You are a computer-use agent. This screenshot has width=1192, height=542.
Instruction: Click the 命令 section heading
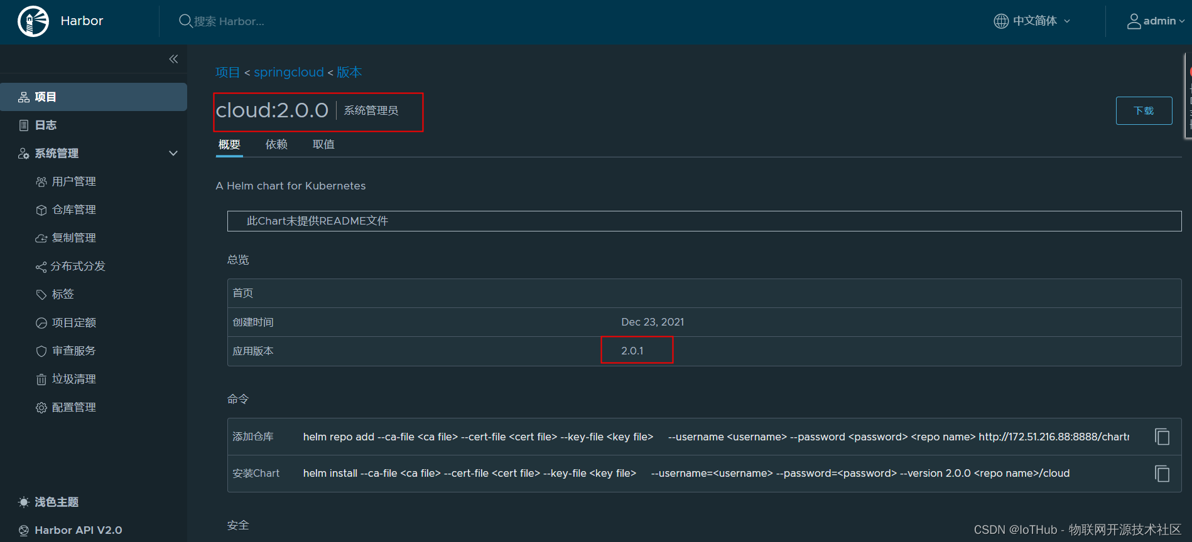(238, 400)
